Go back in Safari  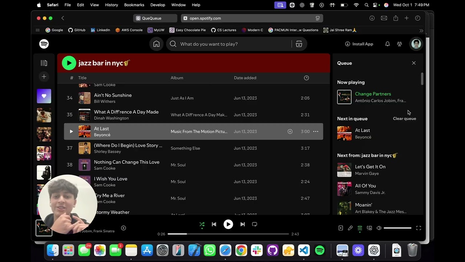pos(62,18)
